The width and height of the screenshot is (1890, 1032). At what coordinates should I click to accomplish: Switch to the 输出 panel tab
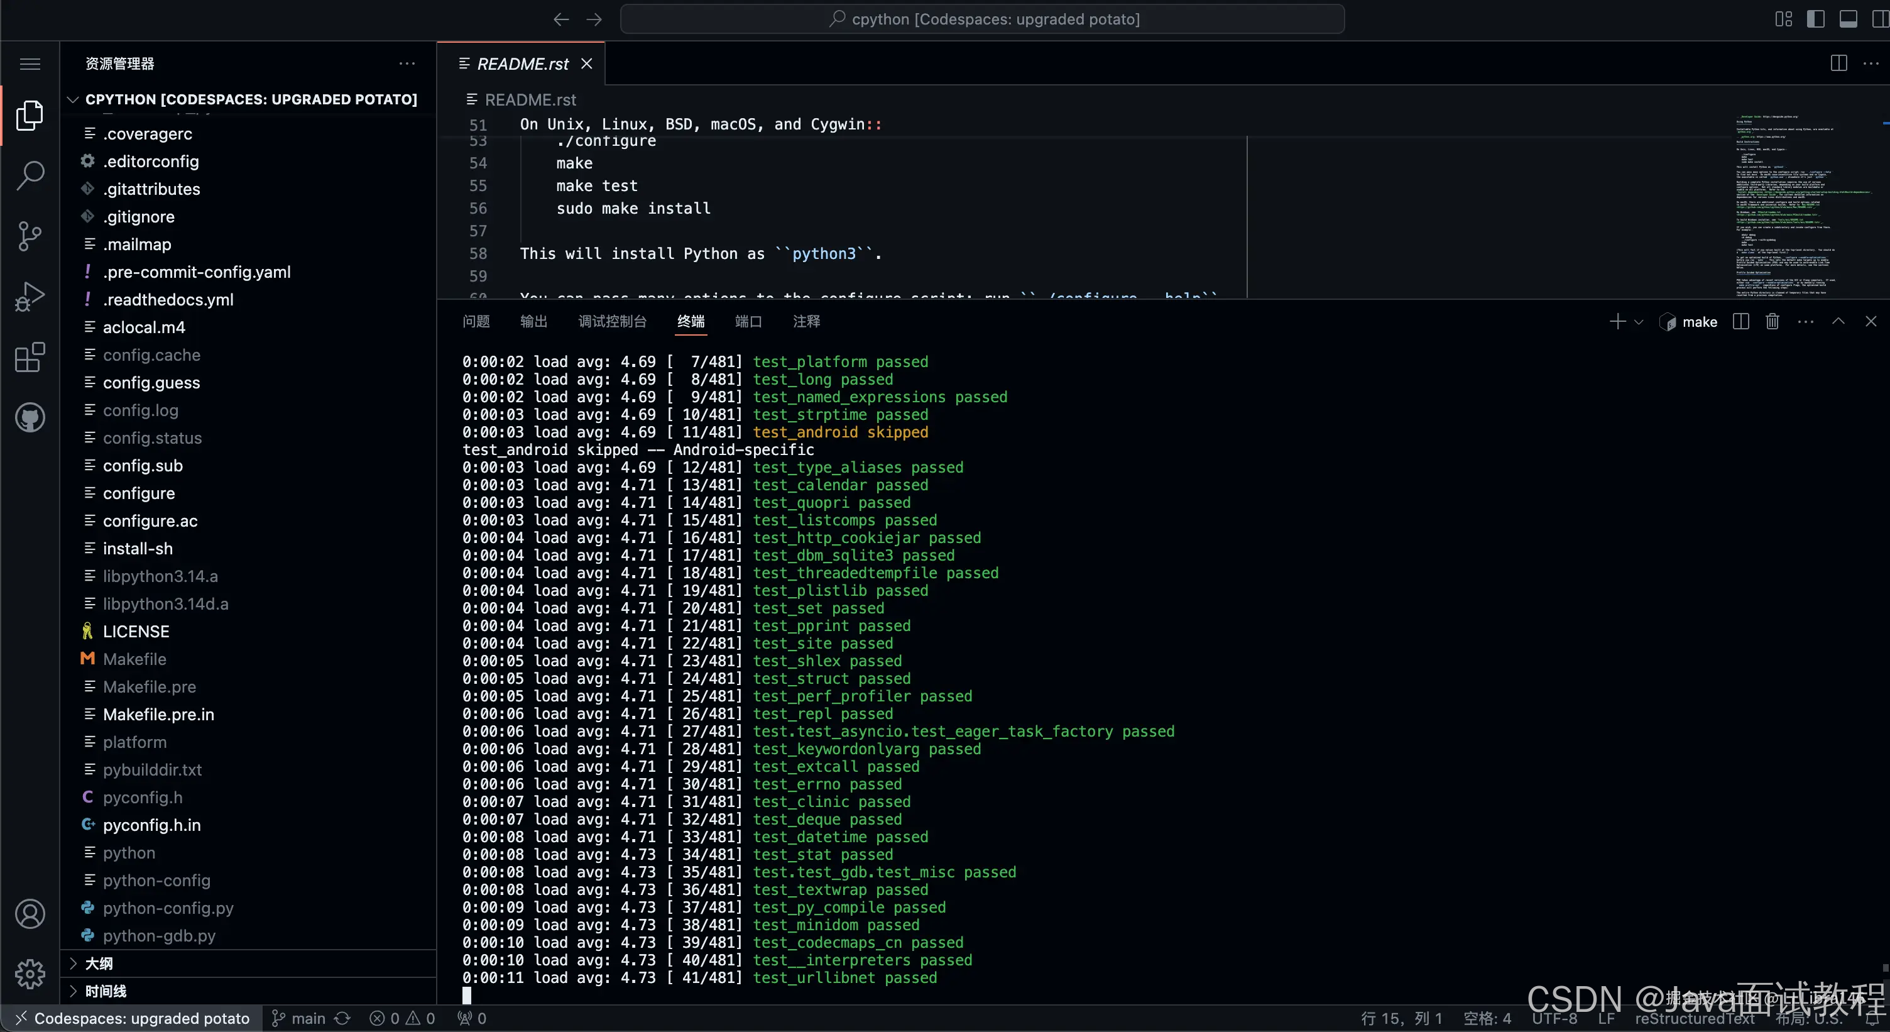533,322
